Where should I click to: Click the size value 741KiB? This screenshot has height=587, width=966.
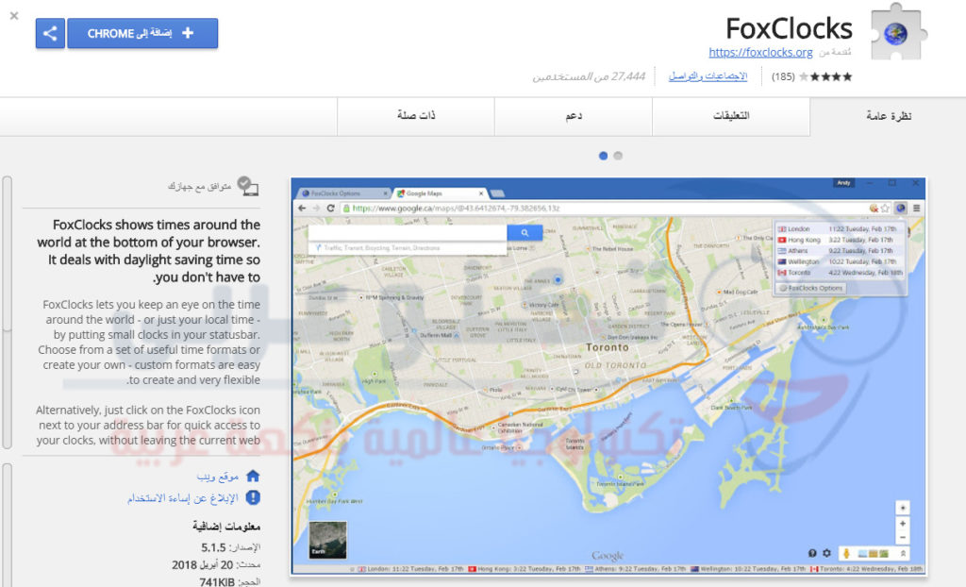point(217,581)
